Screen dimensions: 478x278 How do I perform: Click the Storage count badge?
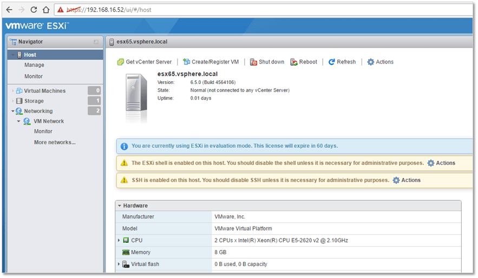click(x=94, y=100)
